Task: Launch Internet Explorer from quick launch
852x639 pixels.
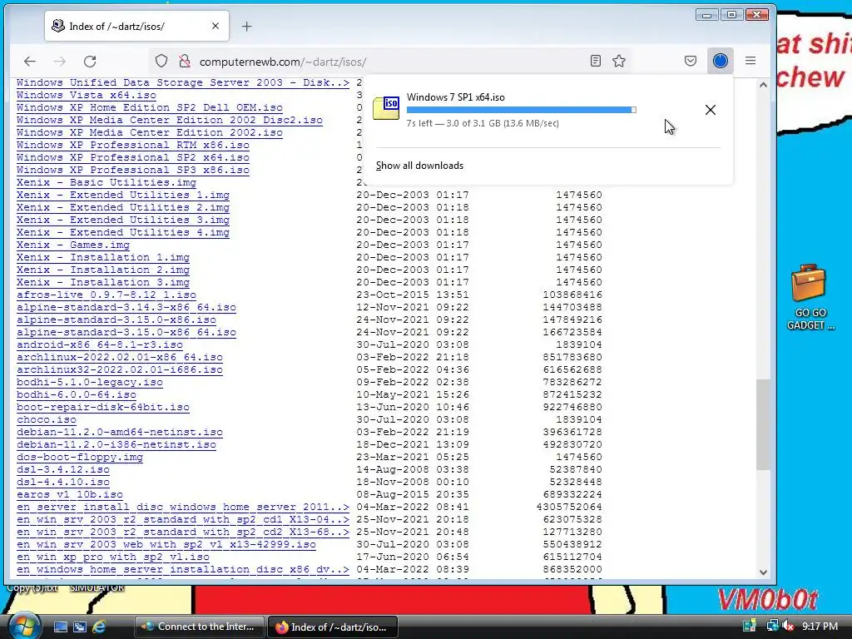Action: pyautogui.click(x=99, y=627)
